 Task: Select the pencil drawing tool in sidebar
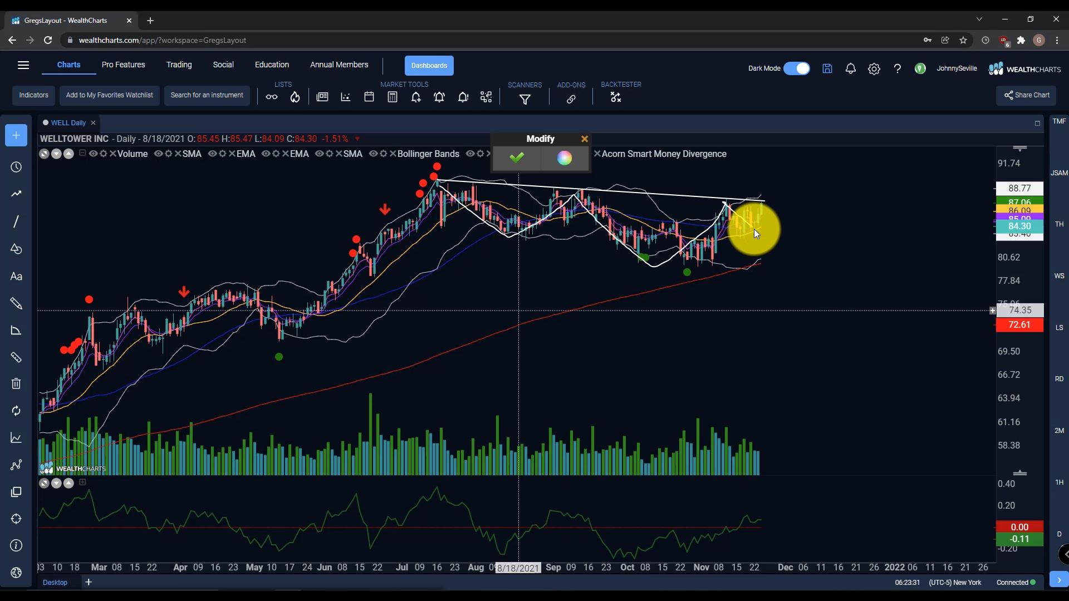pos(16,303)
